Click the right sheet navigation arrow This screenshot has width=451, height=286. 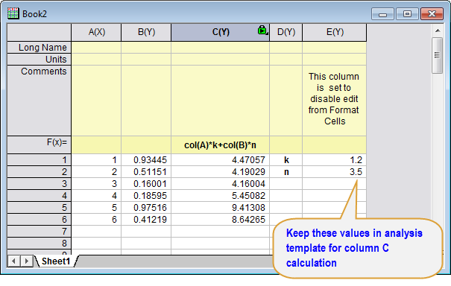26,261
